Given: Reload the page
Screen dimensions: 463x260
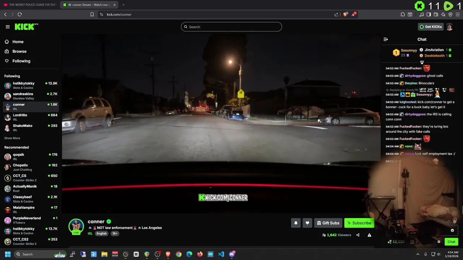Looking at the screenshot, I should click(x=20, y=14).
